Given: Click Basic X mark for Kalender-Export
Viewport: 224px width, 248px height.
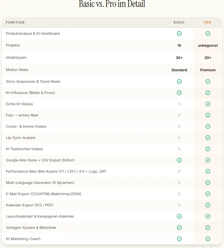Looking at the screenshot, I should coord(179,205).
